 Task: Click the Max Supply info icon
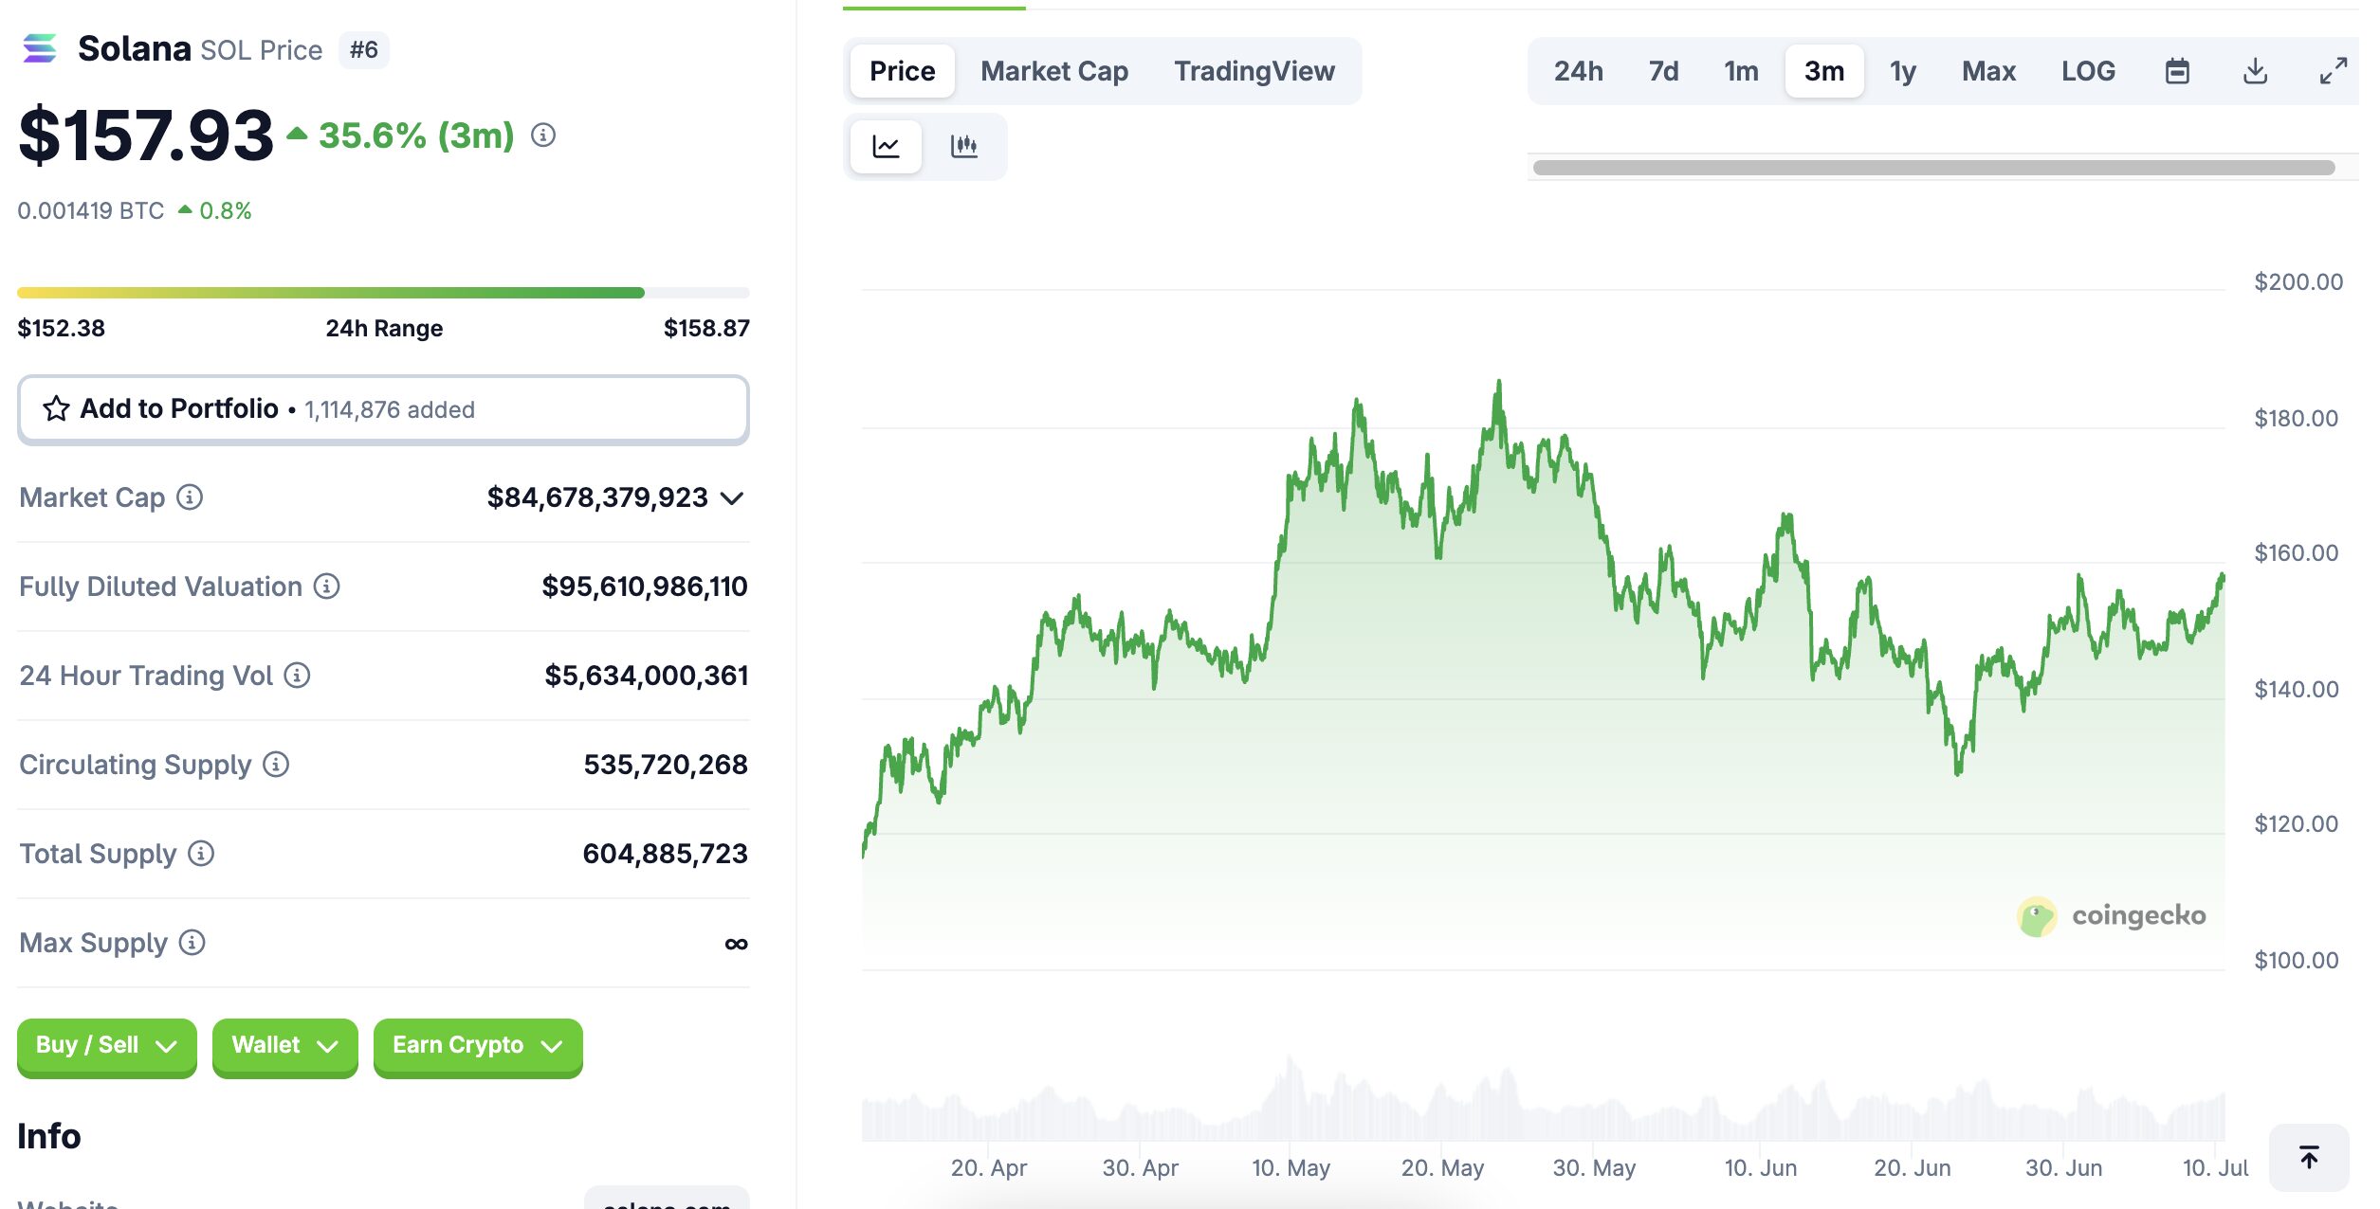point(192,943)
